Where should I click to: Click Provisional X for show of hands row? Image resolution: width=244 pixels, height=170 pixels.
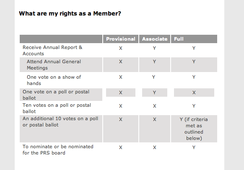(121, 77)
